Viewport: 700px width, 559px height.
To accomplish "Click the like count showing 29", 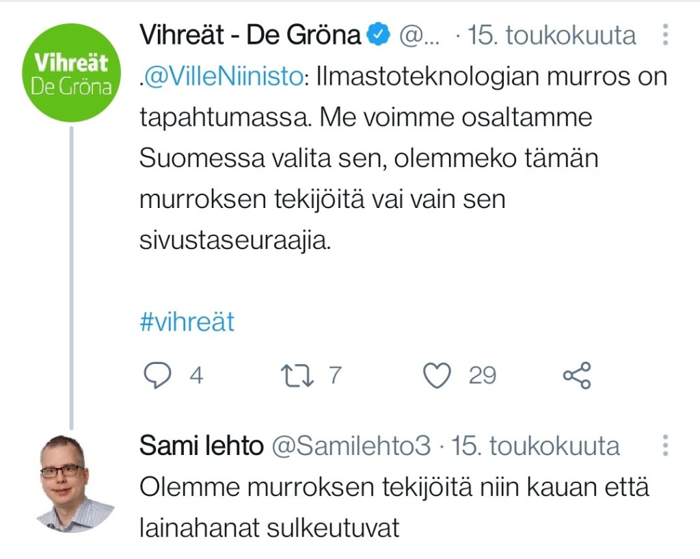I will click(483, 375).
